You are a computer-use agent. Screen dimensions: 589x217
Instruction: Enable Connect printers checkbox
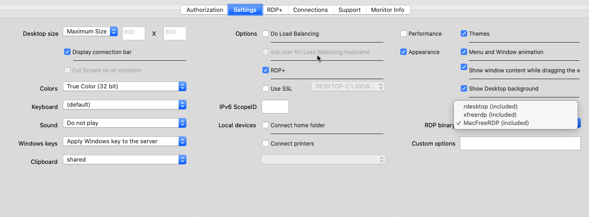pyautogui.click(x=266, y=143)
